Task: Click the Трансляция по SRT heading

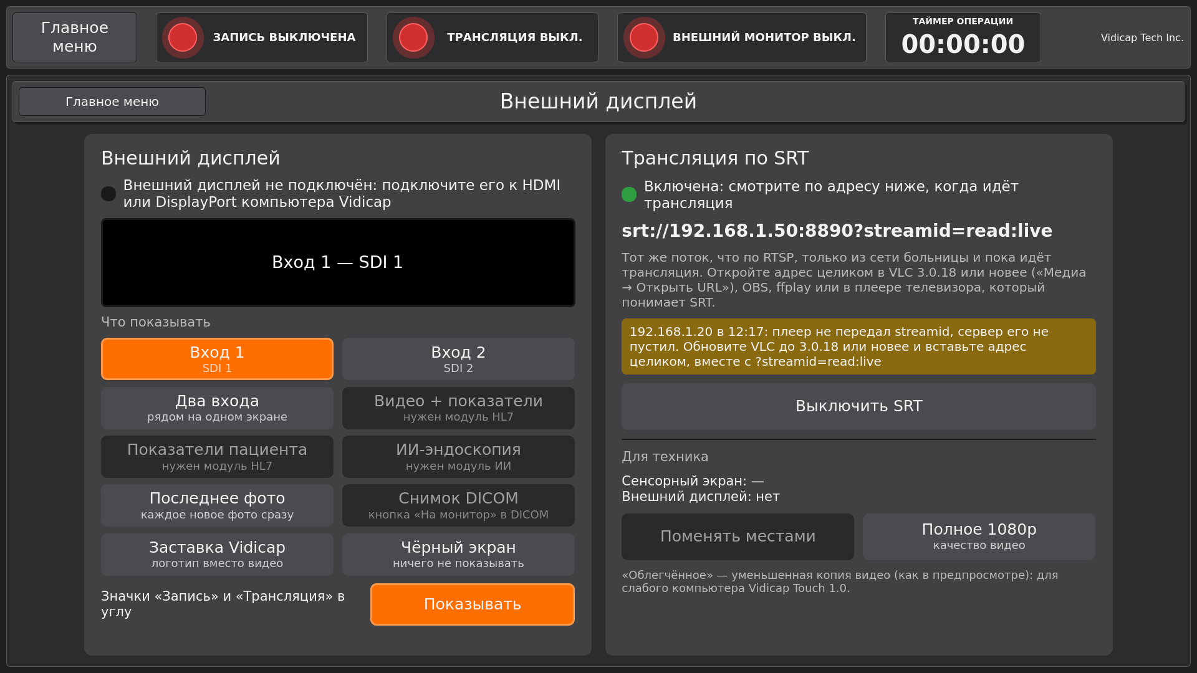Action: [715, 158]
